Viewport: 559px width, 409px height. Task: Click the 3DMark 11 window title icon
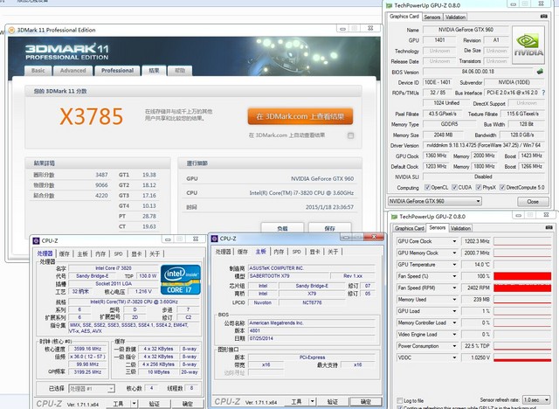pyautogui.click(x=11, y=30)
